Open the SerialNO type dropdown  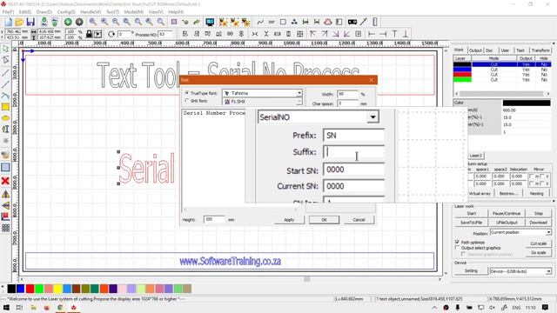[x=372, y=117]
